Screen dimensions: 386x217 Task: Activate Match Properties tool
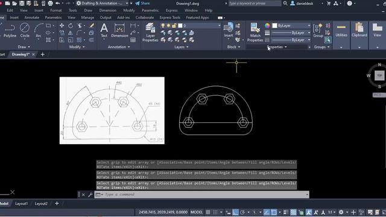(255, 32)
